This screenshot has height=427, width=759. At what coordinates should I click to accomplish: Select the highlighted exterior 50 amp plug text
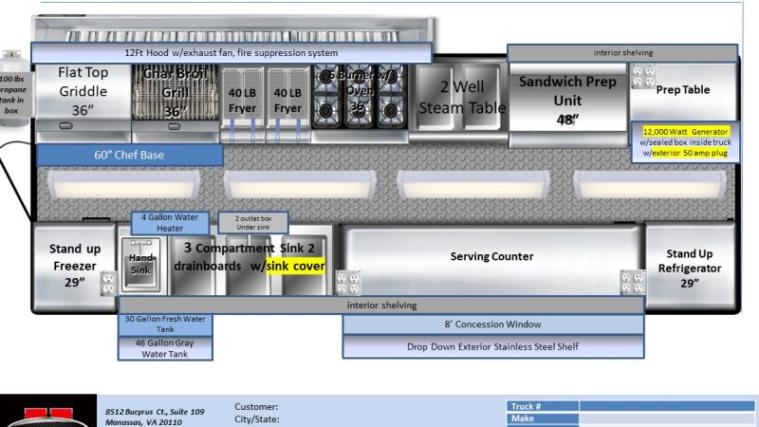(690, 153)
